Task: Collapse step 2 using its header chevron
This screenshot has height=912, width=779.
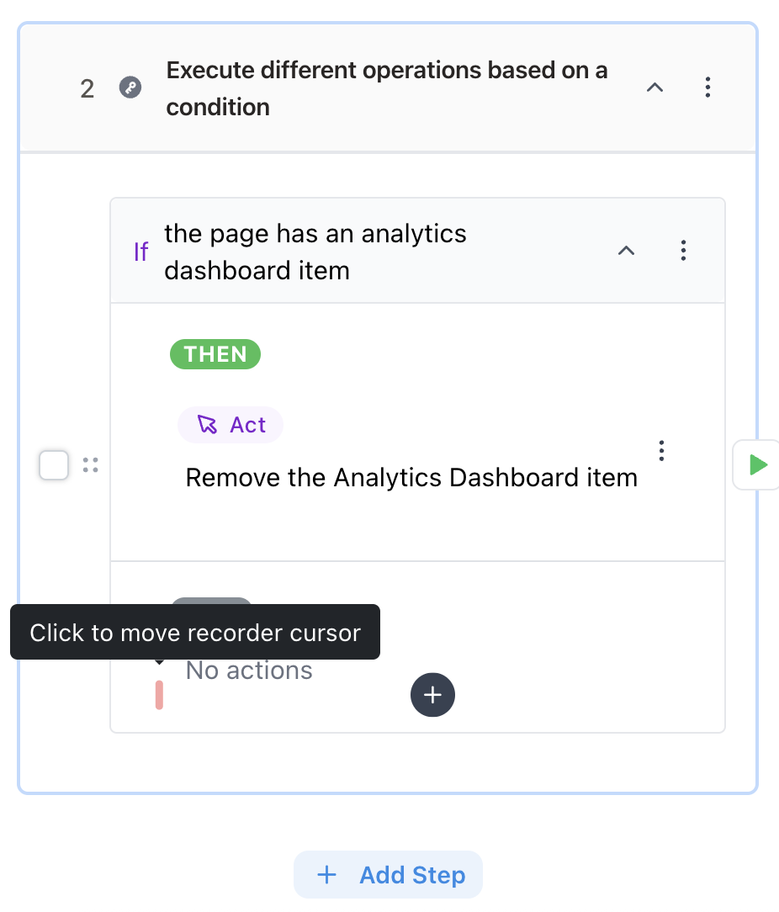Action: tap(654, 87)
